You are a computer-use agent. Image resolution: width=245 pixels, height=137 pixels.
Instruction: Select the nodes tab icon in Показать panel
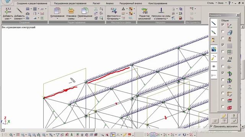coord(214,32)
